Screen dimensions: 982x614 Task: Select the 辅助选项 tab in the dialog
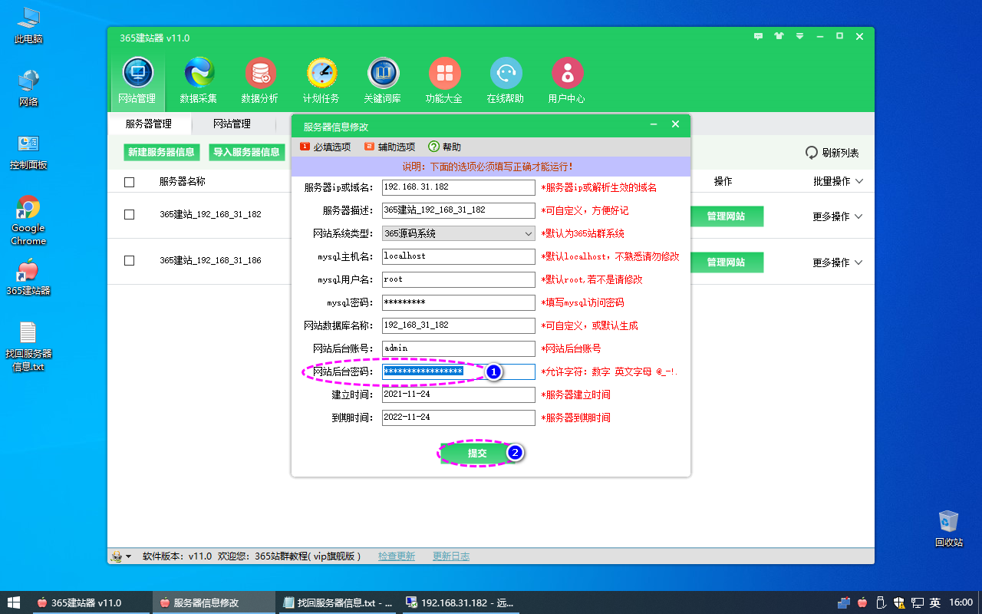(390, 147)
